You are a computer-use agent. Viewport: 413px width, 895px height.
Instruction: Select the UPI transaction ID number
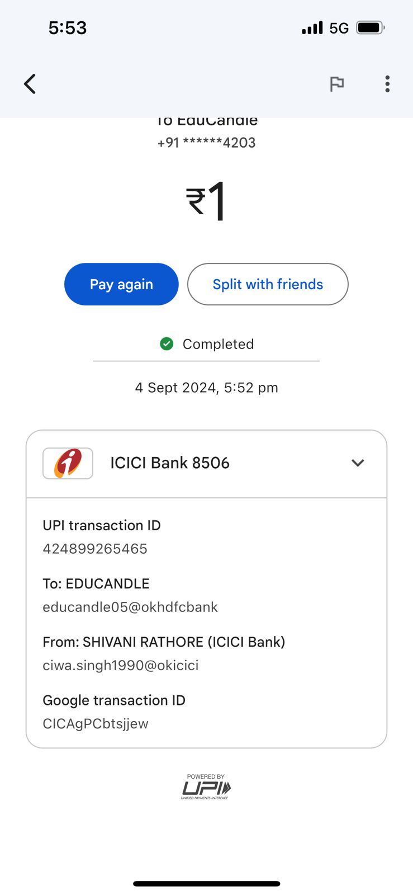point(95,549)
